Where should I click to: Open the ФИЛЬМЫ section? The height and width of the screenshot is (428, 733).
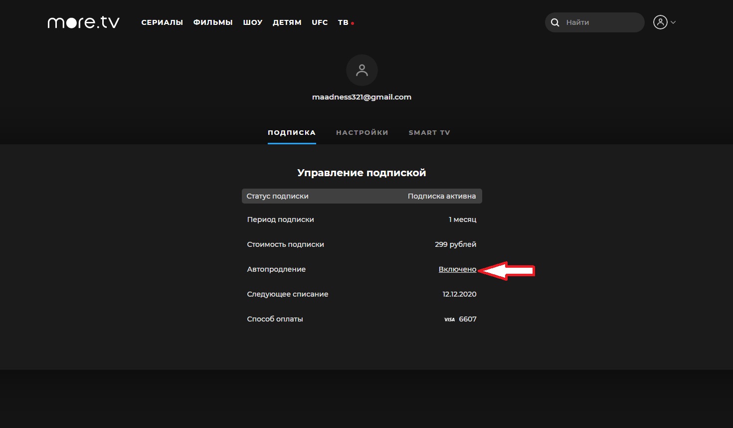pos(213,22)
